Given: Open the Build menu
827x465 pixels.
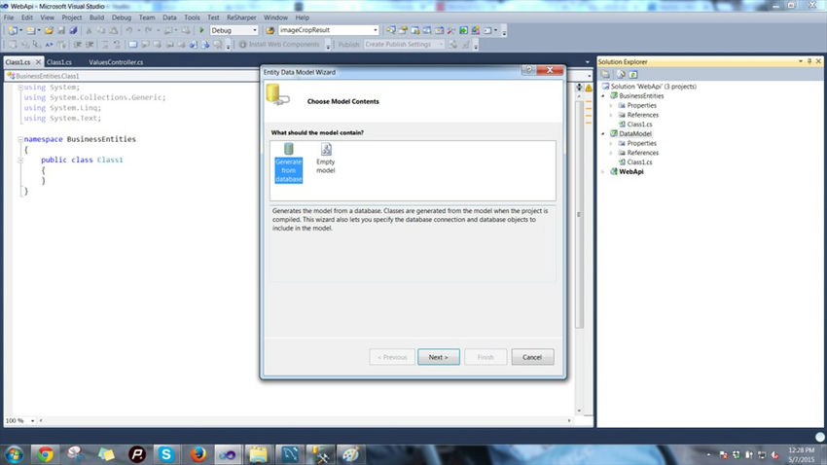Looking at the screenshot, I should coord(96,18).
